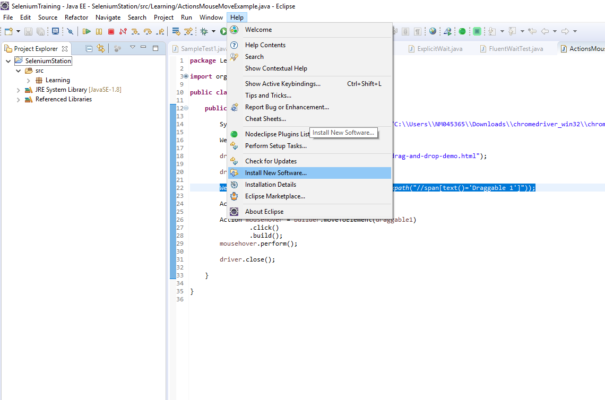The width and height of the screenshot is (605, 400).
Task: Choose Help Contents
Action: [310, 45]
